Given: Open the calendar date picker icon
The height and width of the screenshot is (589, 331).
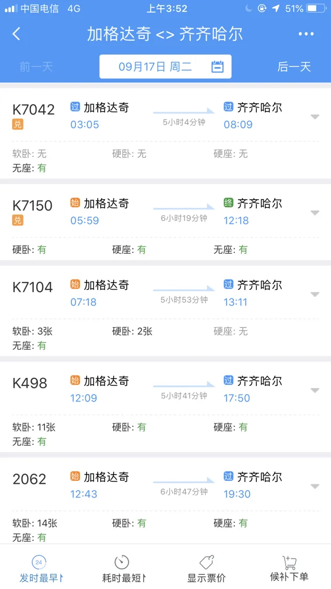Looking at the screenshot, I should pyautogui.click(x=217, y=66).
